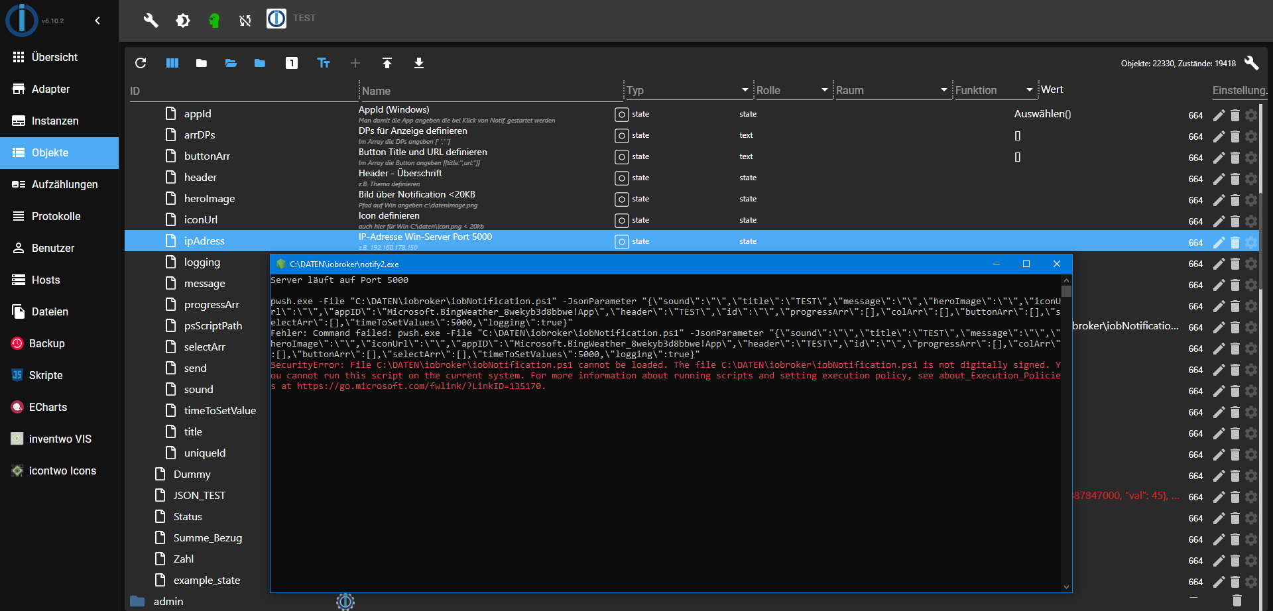Click the Name filter input field
Screen dimensions: 1273x611
[x=491, y=91]
